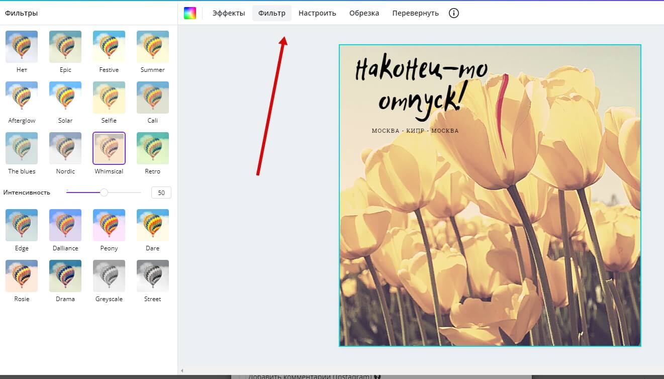Apply the Drama filter
This screenshot has width=664, height=379.
point(65,276)
